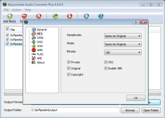
Task: Uncheck the third Softpedia file checkbox
Action: click(7, 44)
